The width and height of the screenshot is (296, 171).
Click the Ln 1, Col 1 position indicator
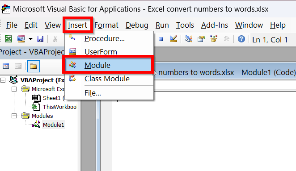270,40
